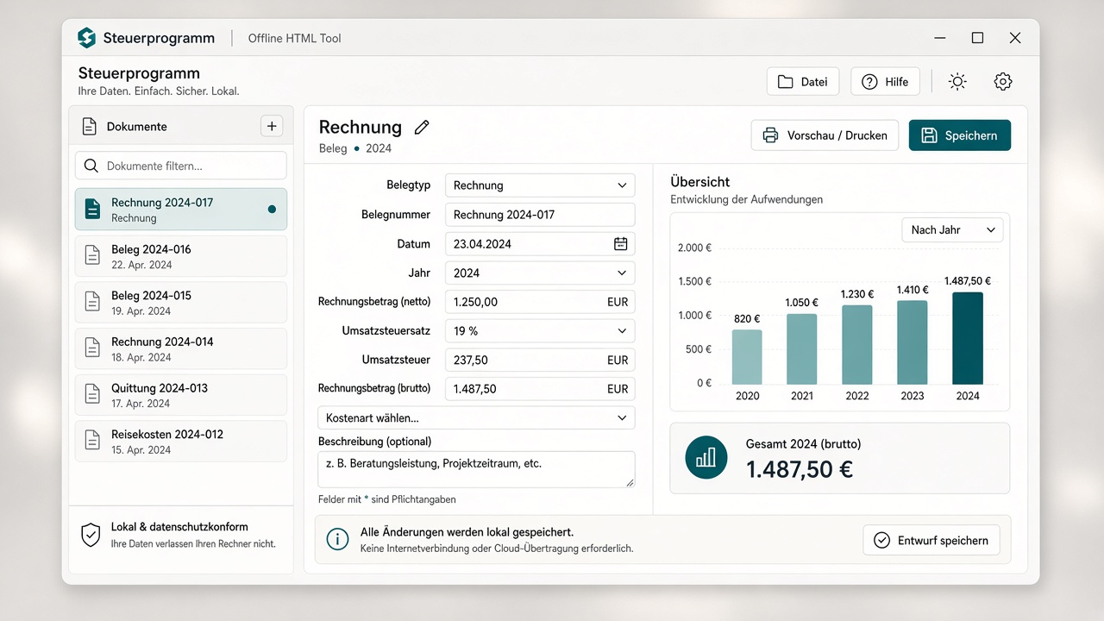Open the calendar picker in the Datum field

click(620, 244)
